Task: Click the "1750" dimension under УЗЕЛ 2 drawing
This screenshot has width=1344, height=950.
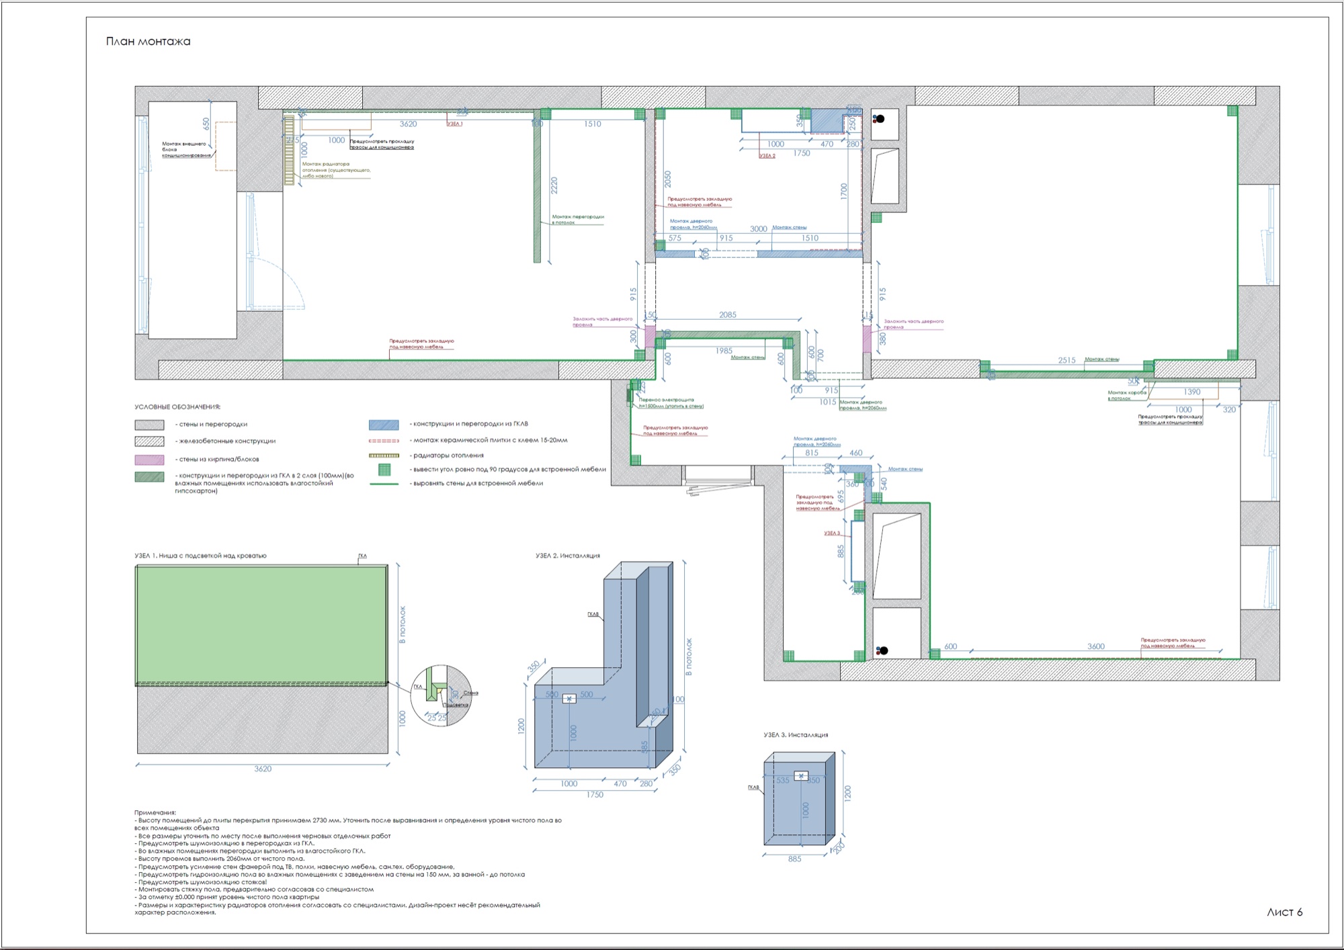Action: (x=595, y=794)
